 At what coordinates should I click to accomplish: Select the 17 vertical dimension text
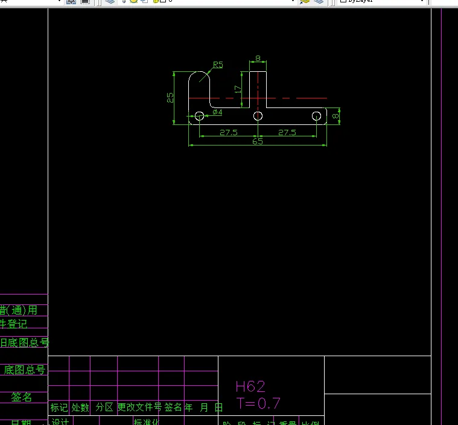(x=238, y=89)
